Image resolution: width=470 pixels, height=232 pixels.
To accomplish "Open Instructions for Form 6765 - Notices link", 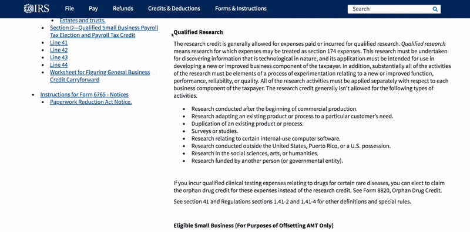I will (x=84, y=94).
